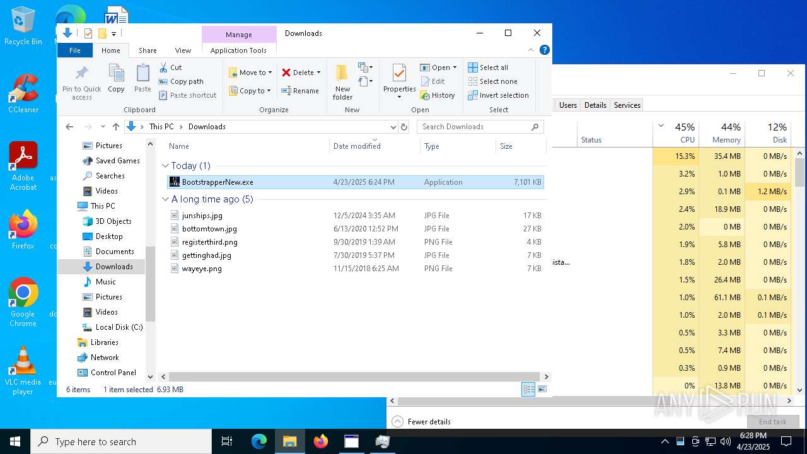Open Google Chrome desktop shortcut
This screenshot has height=454, width=807.
click(x=23, y=303)
